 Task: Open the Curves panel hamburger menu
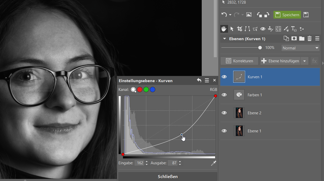tap(207, 81)
